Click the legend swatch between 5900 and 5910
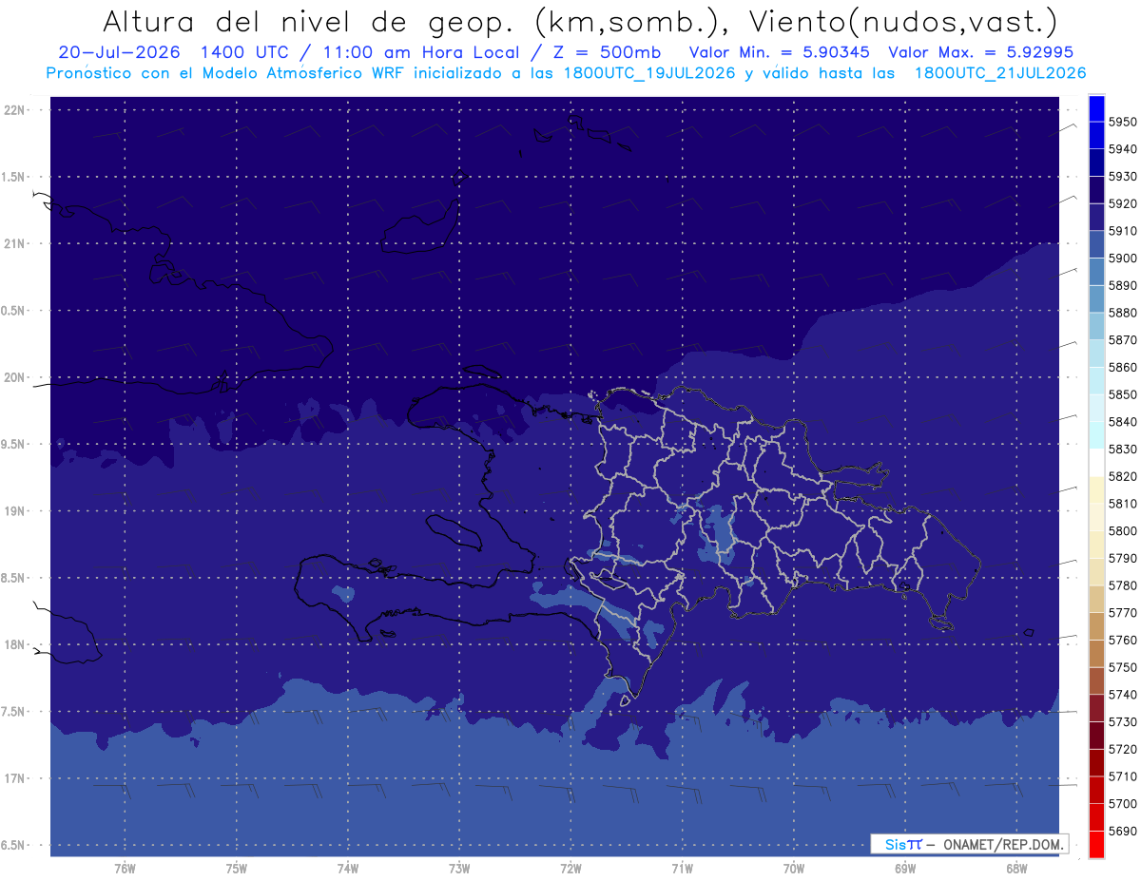This screenshot has width=1141, height=881. pyautogui.click(x=1096, y=244)
